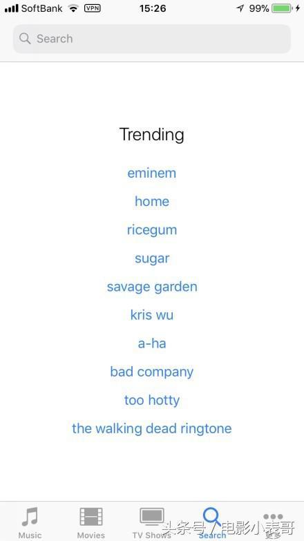The width and height of the screenshot is (304, 541).
Task: Open the TV Shows screen icon
Action: (152, 517)
